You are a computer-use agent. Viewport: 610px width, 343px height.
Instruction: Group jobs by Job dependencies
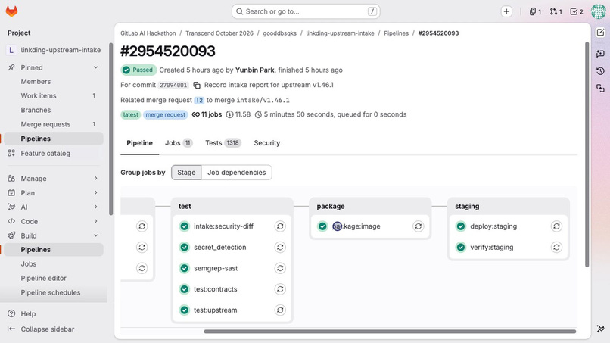237,173
